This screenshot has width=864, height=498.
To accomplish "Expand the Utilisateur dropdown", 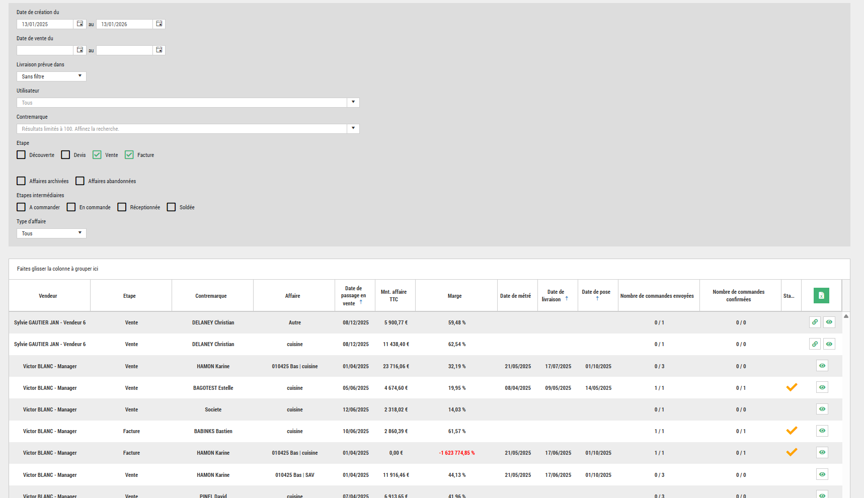I will (353, 103).
